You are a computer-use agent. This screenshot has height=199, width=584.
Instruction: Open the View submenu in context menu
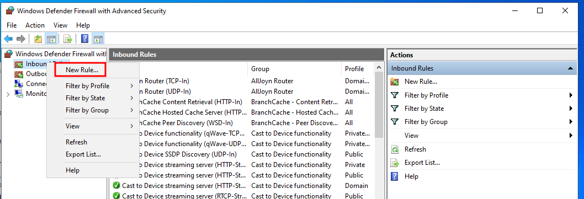93,126
